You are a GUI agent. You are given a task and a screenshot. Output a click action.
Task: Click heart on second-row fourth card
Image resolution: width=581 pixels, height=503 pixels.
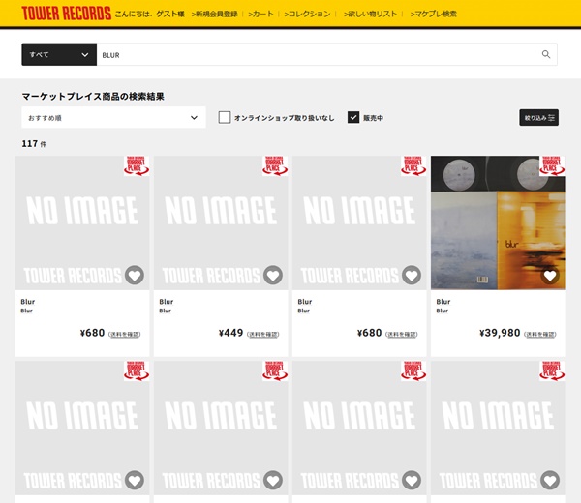(550, 480)
